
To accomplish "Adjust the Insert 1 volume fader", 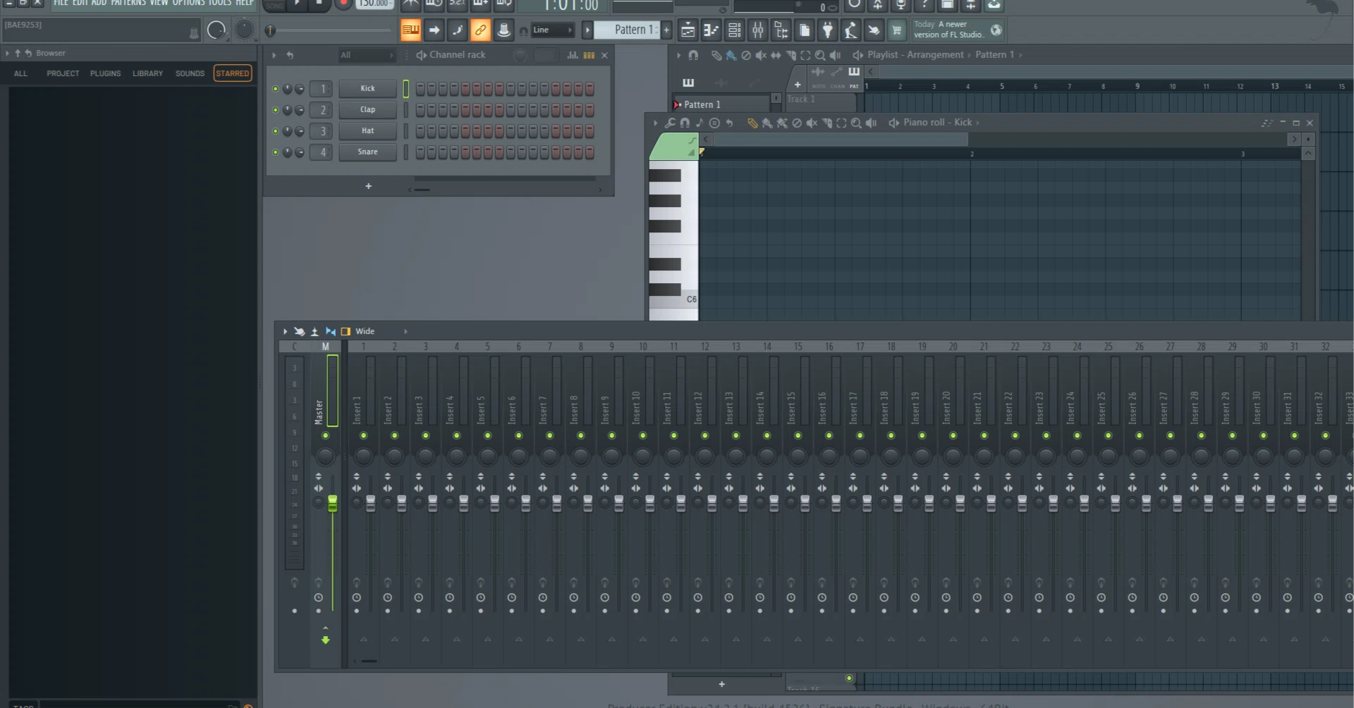I will [x=370, y=503].
